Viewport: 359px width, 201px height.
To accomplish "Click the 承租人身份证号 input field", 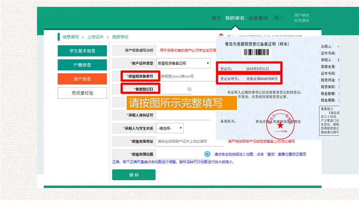I will tap(183, 115).
